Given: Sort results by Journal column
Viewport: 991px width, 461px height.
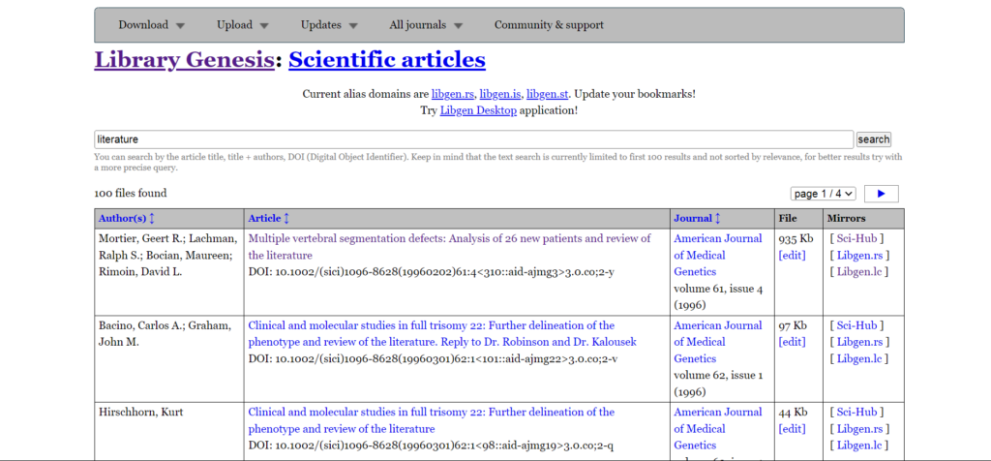Looking at the screenshot, I should click(698, 218).
